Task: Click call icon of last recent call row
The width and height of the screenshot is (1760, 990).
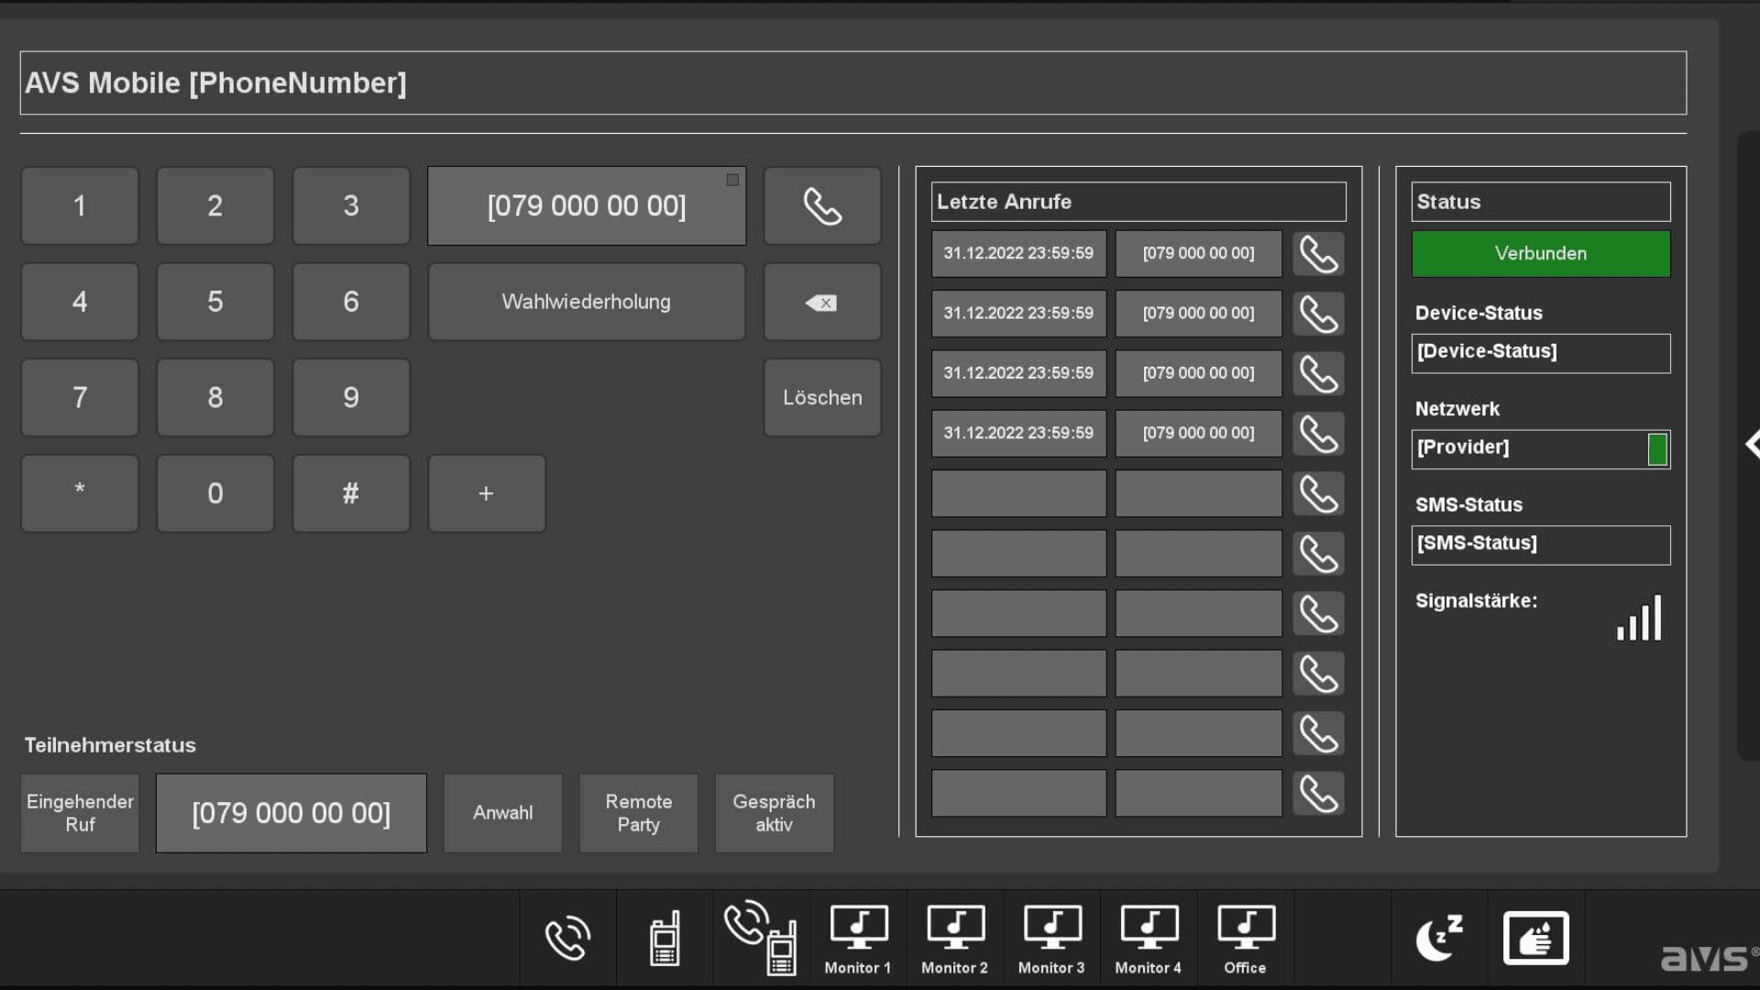Action: (1318, 793)
